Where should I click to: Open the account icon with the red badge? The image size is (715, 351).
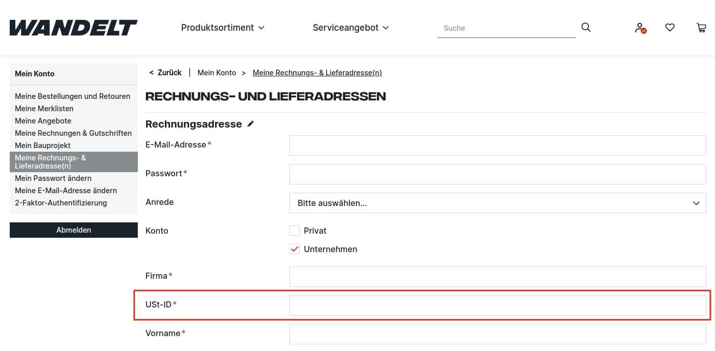click(x=639, y=28)
